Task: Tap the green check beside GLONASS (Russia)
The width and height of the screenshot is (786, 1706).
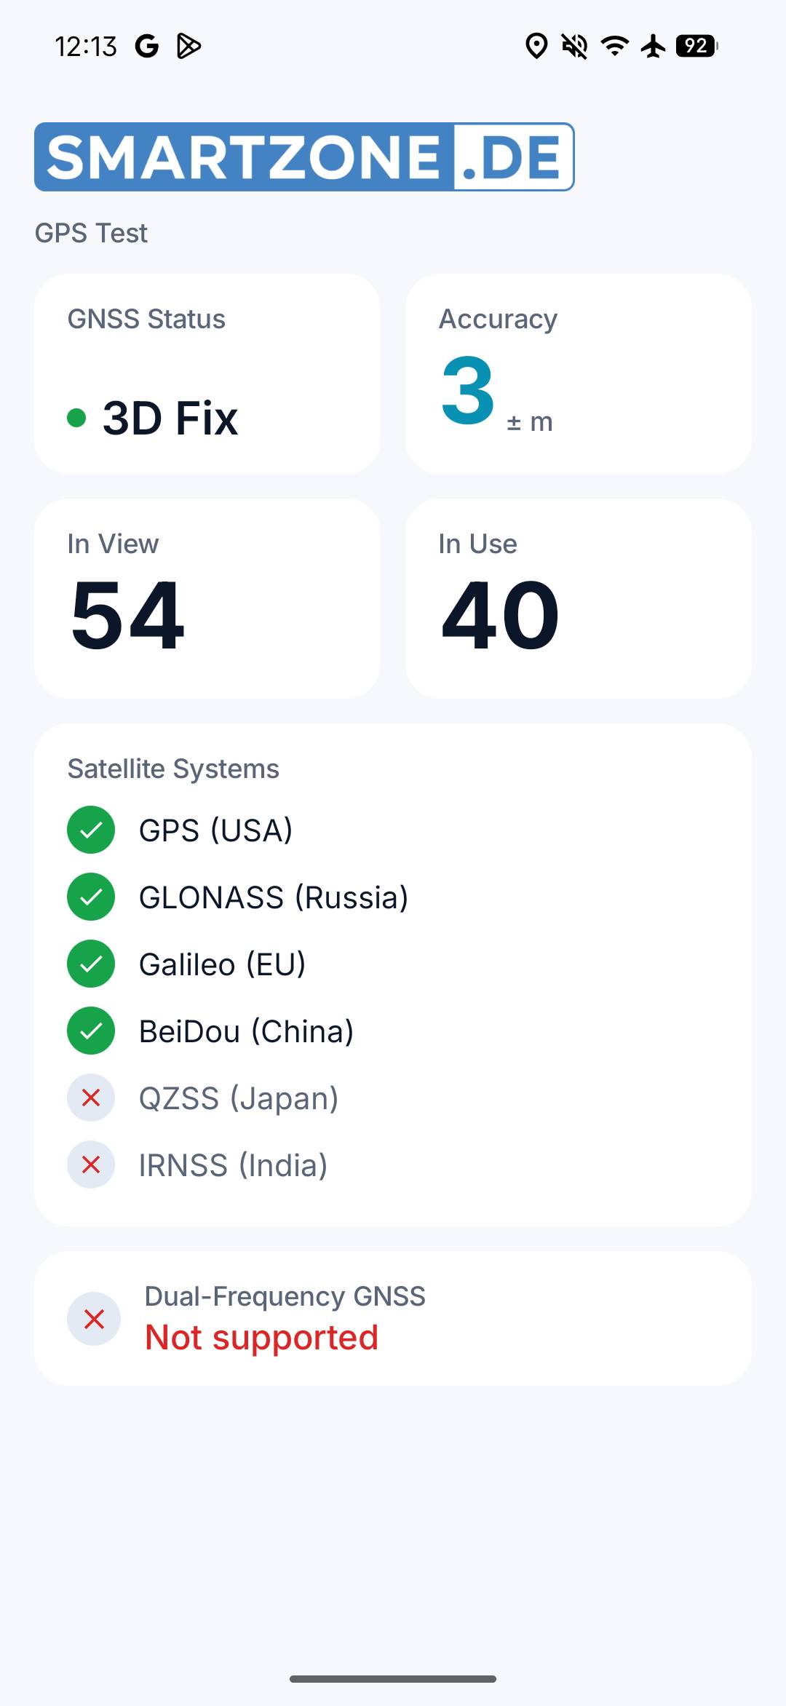Action: pyautogui.click(x=91, y=897)
